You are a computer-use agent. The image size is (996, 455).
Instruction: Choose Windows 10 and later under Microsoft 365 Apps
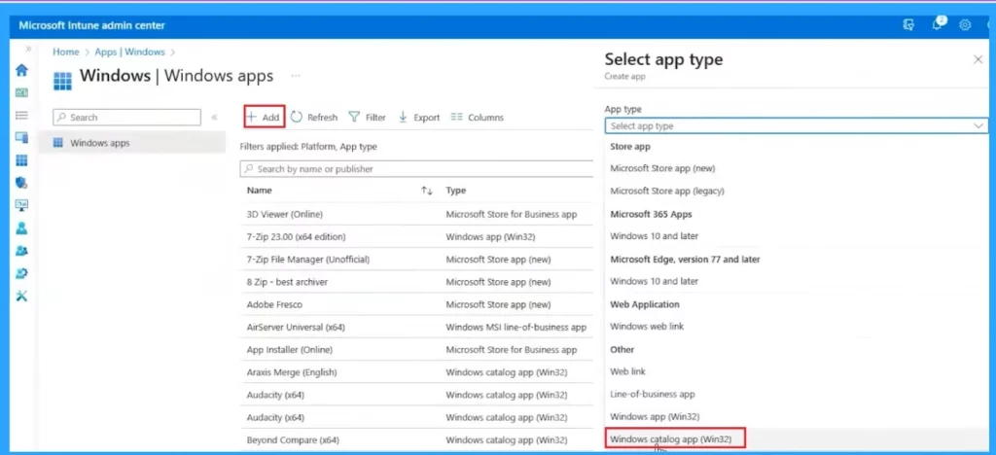(655, 236)
